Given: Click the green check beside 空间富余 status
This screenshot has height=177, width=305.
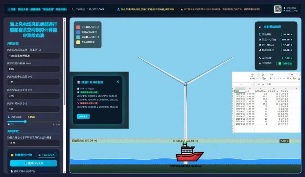Looking at the screenshot, I should [x=280, y=63].
